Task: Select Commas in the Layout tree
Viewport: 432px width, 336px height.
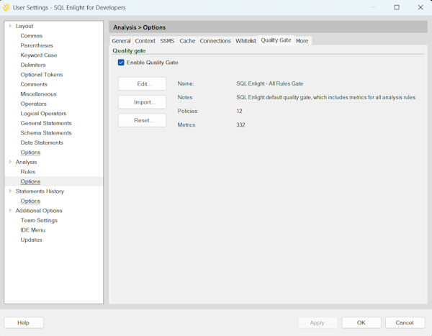Action: click(32, 36)
